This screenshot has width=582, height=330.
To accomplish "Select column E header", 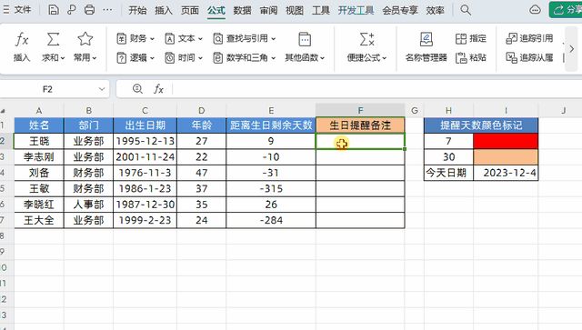I will tap(271, 111).
